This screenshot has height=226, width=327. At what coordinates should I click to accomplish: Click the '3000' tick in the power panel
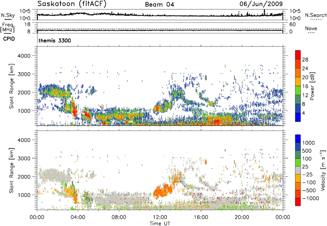(24, 74)
